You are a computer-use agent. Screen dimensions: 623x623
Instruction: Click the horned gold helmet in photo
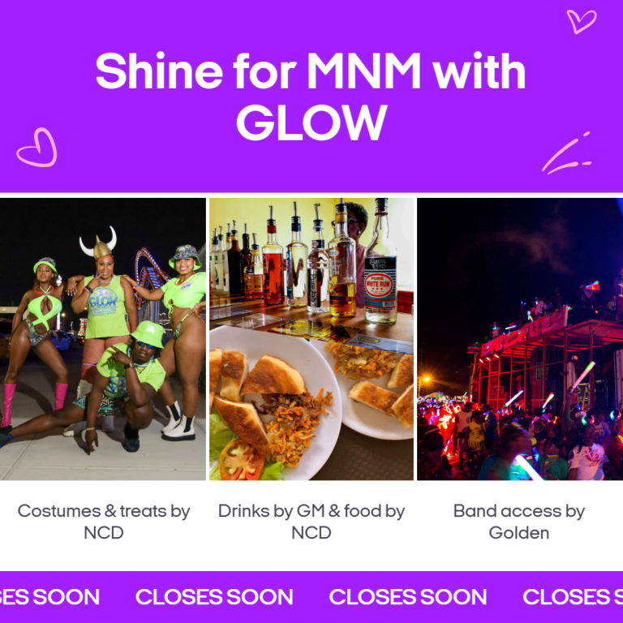click(98, 243)
